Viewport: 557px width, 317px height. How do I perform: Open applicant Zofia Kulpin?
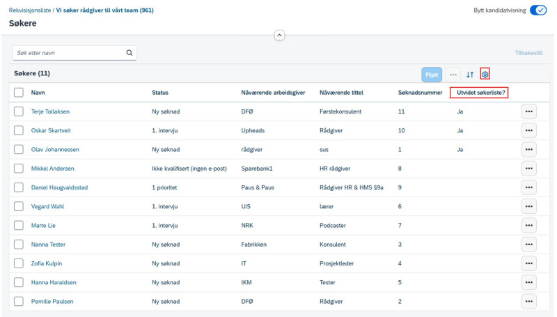[x=47, y=263]
